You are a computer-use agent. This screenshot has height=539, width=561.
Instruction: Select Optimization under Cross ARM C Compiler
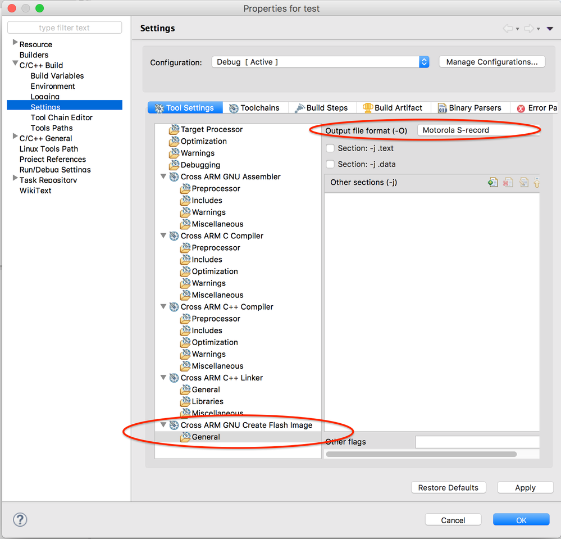[215, 271]
